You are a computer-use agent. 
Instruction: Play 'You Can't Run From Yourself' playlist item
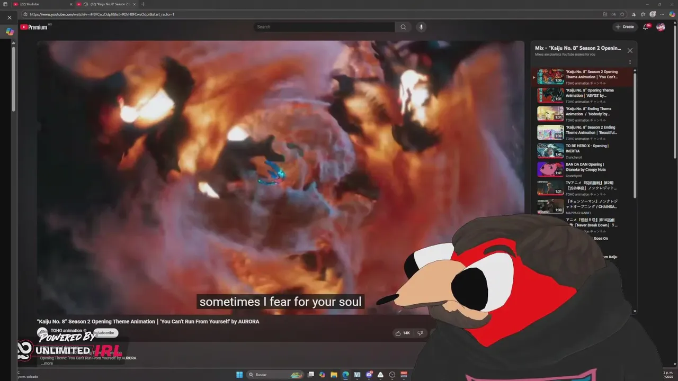[x=582, y=77]
